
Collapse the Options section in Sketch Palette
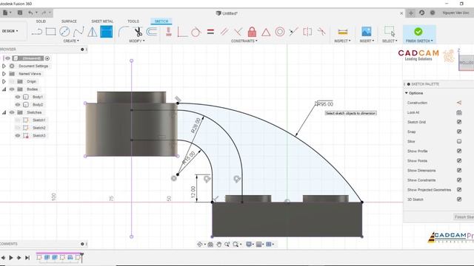[407, 93]
